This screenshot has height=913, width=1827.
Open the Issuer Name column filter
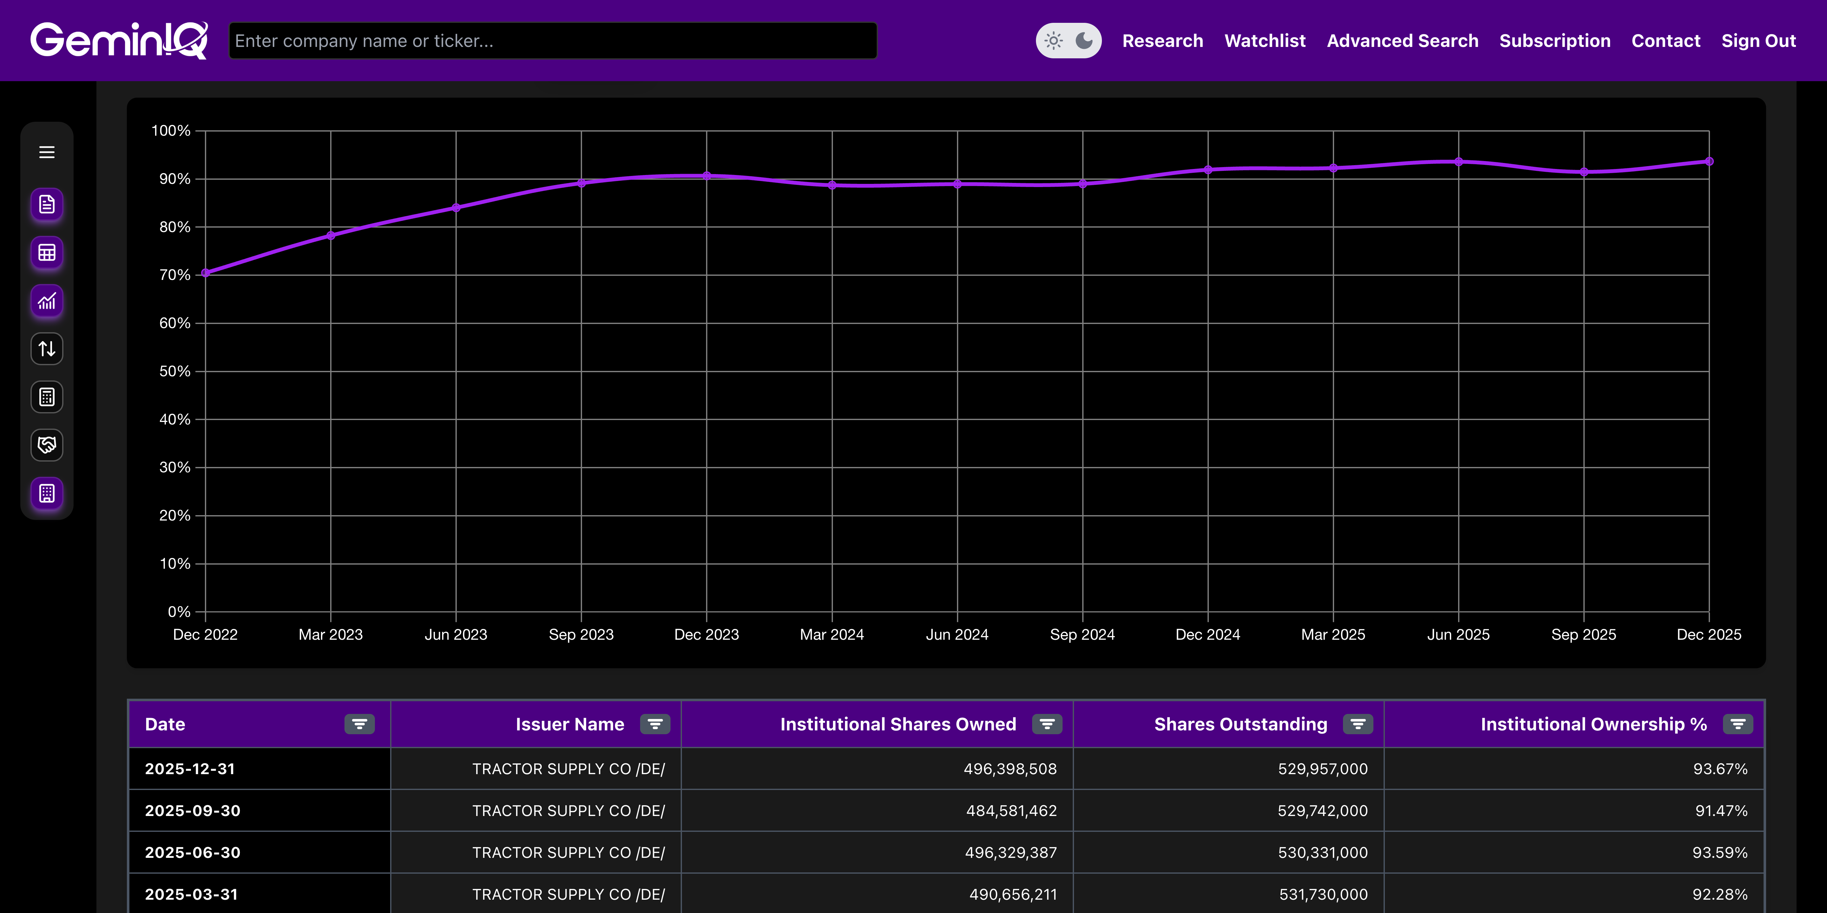(x=655, y=724)
